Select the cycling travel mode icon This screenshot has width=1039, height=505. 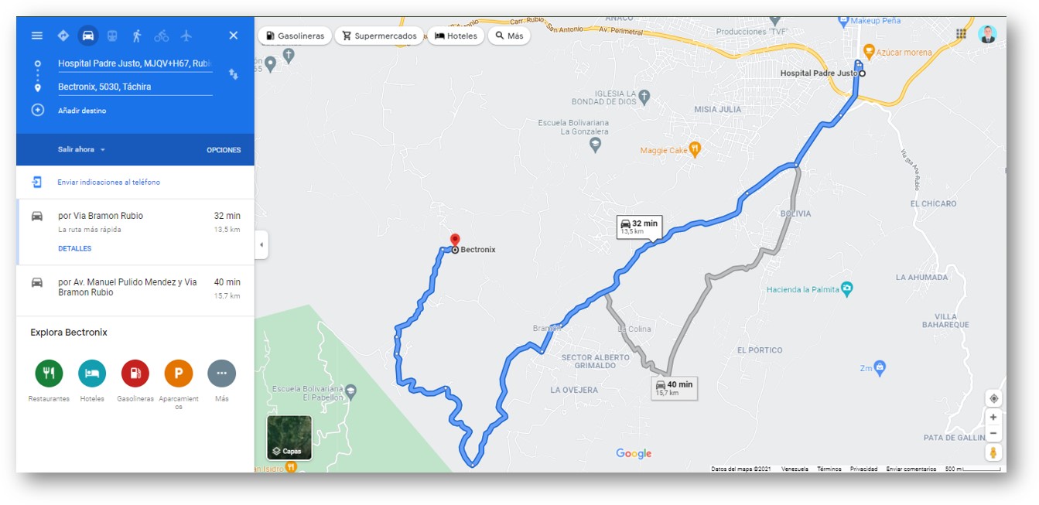click(x=161, y=36)
